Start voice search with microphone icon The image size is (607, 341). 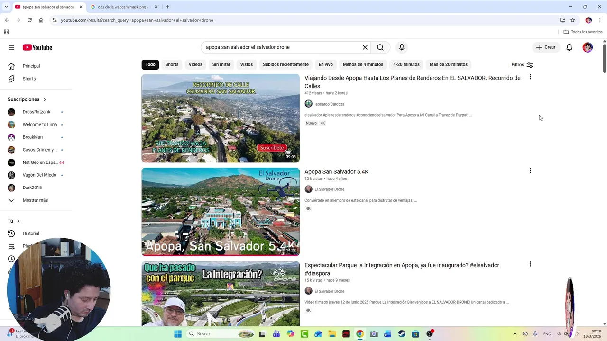click(x=402, y=47)
